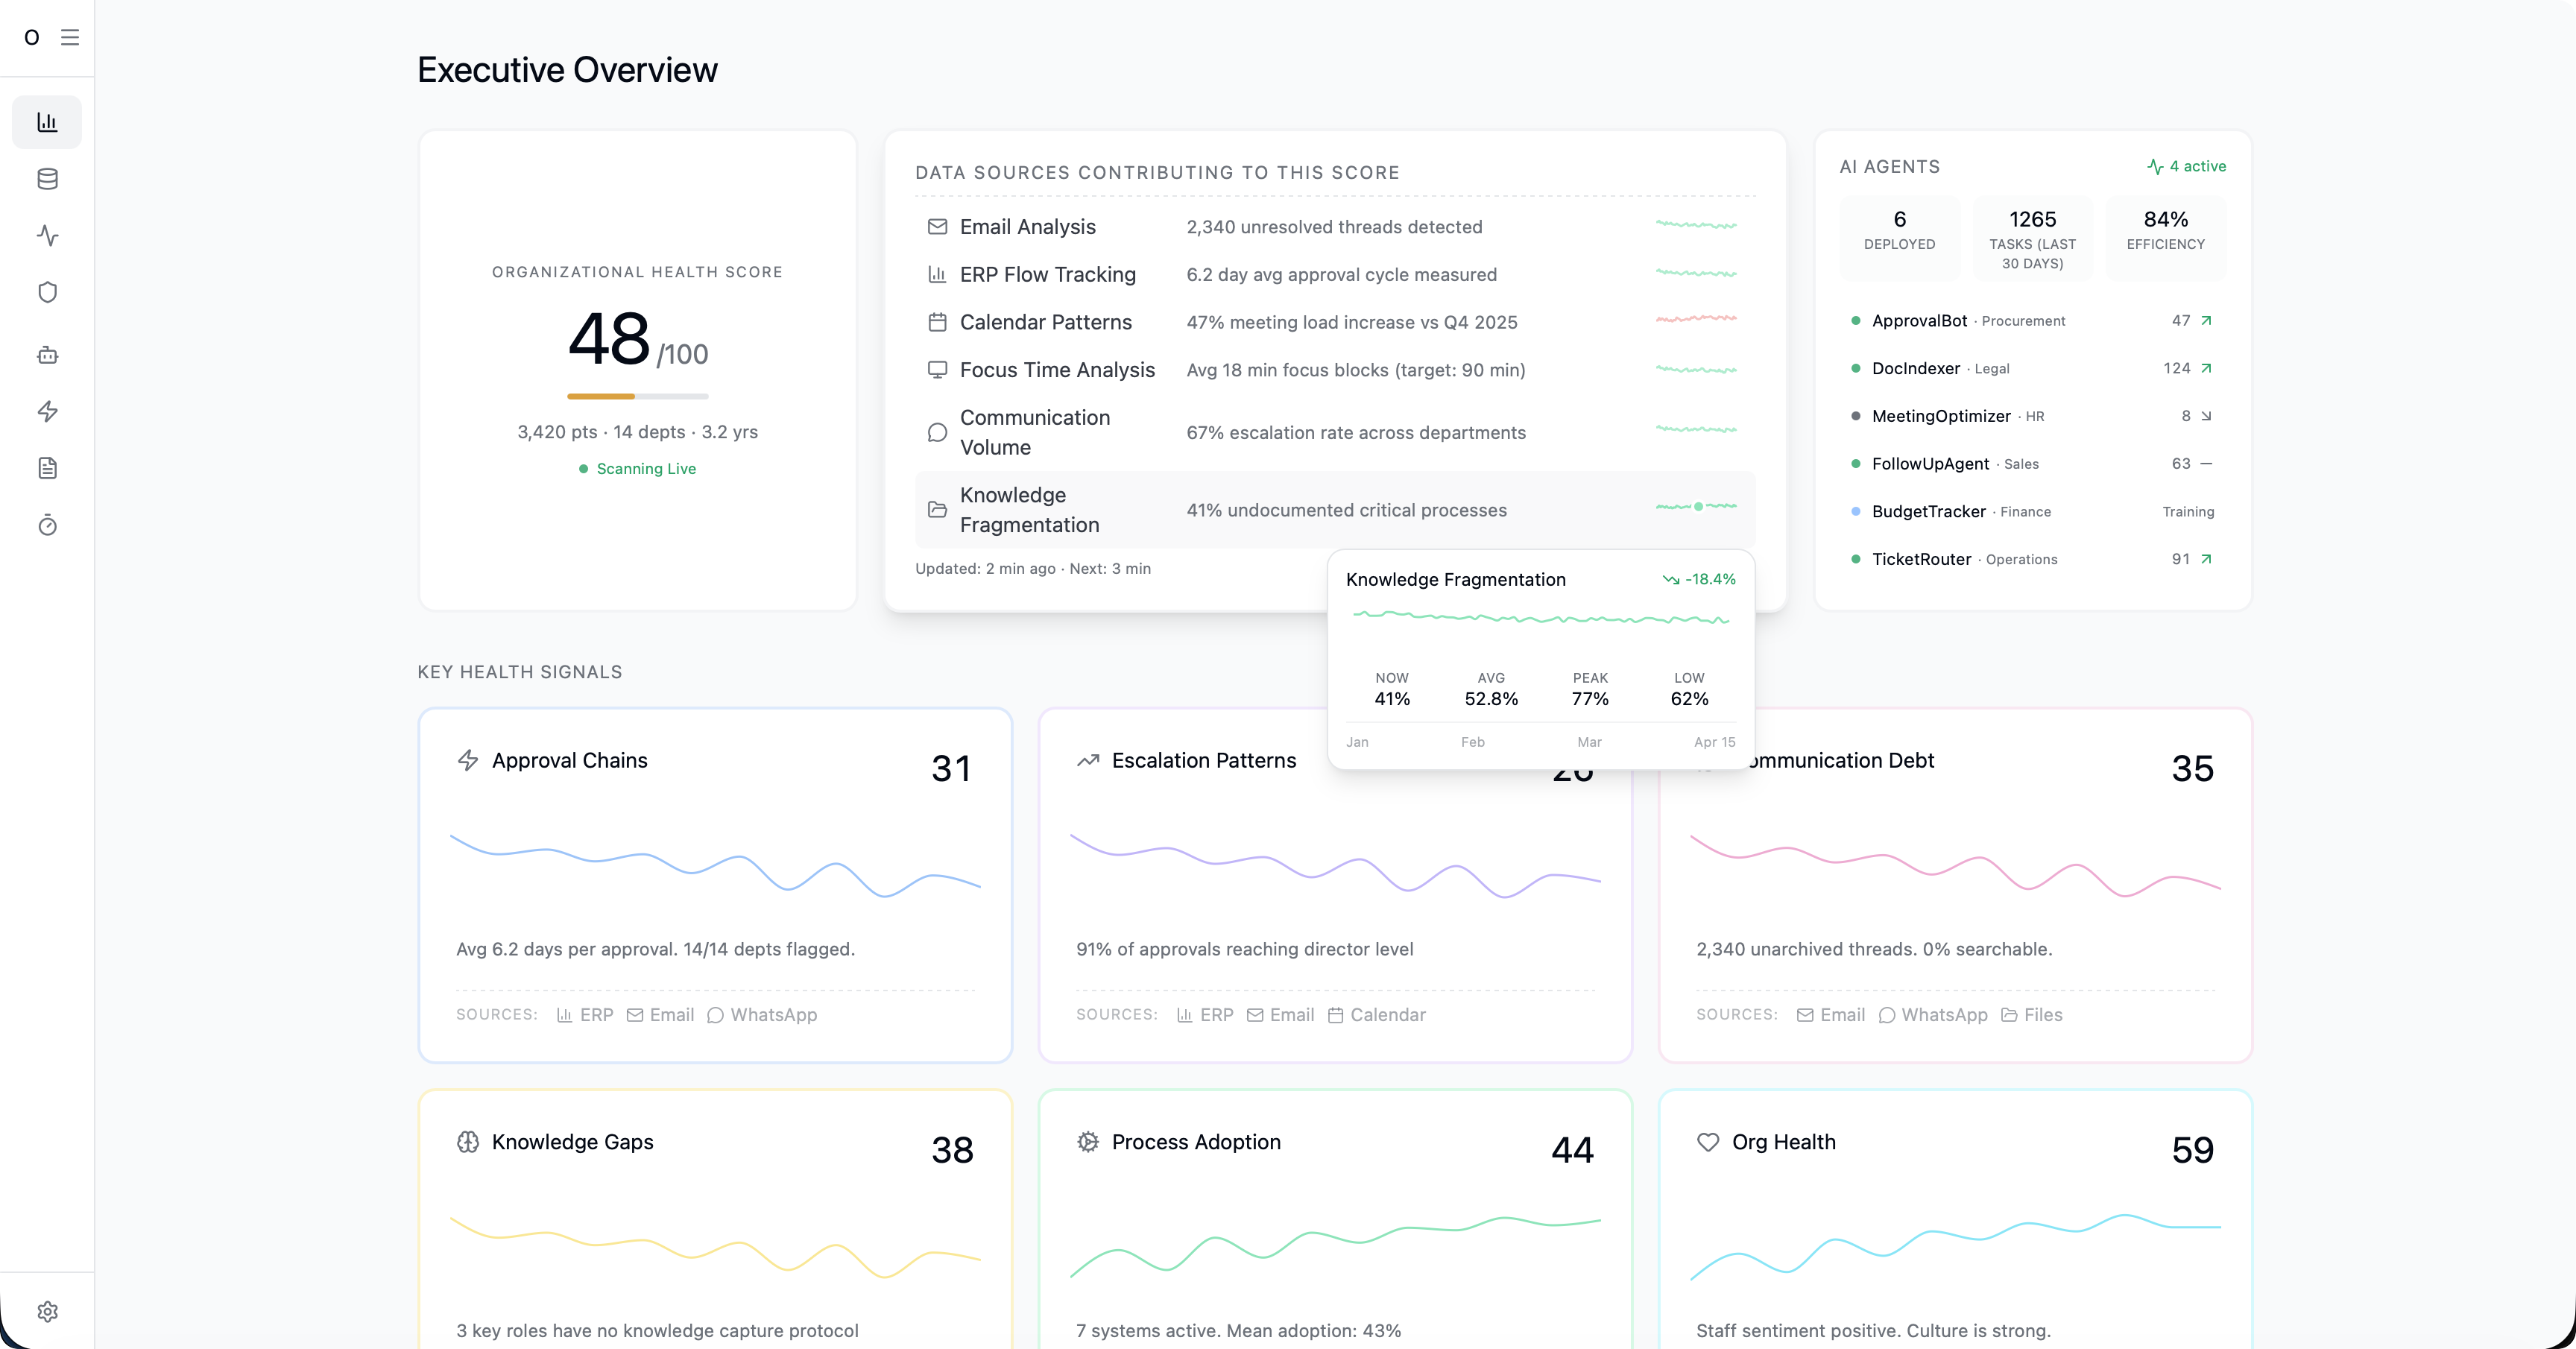Select the shield security icon in sidebar
Viewport: 2576px width, 1349px height.
[47, 292]
